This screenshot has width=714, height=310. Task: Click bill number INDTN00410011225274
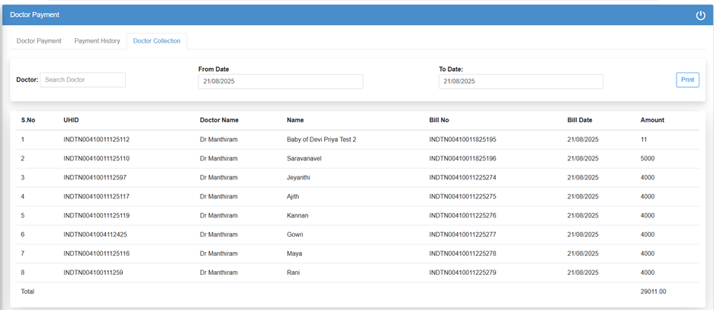pyautogui.click(x=462, y=178)
